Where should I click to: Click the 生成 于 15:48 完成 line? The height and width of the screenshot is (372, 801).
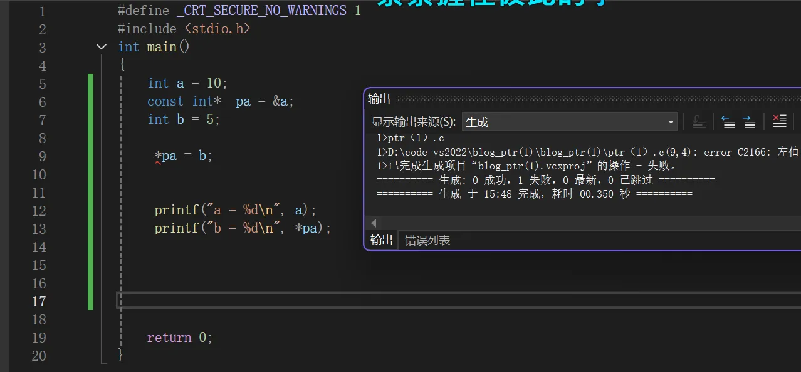click(x=534, y=194)
